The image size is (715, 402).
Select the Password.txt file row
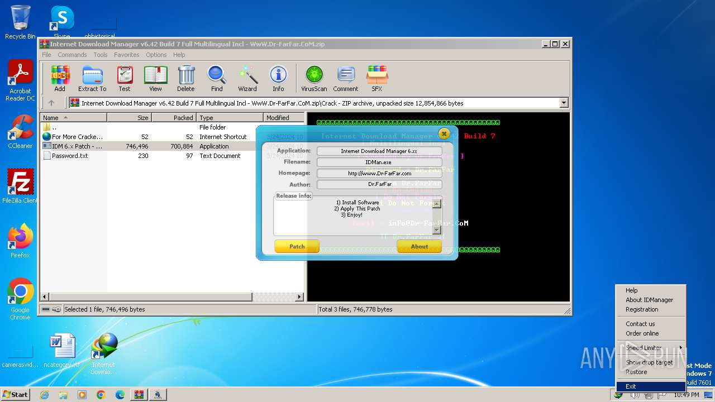[172, 156]
